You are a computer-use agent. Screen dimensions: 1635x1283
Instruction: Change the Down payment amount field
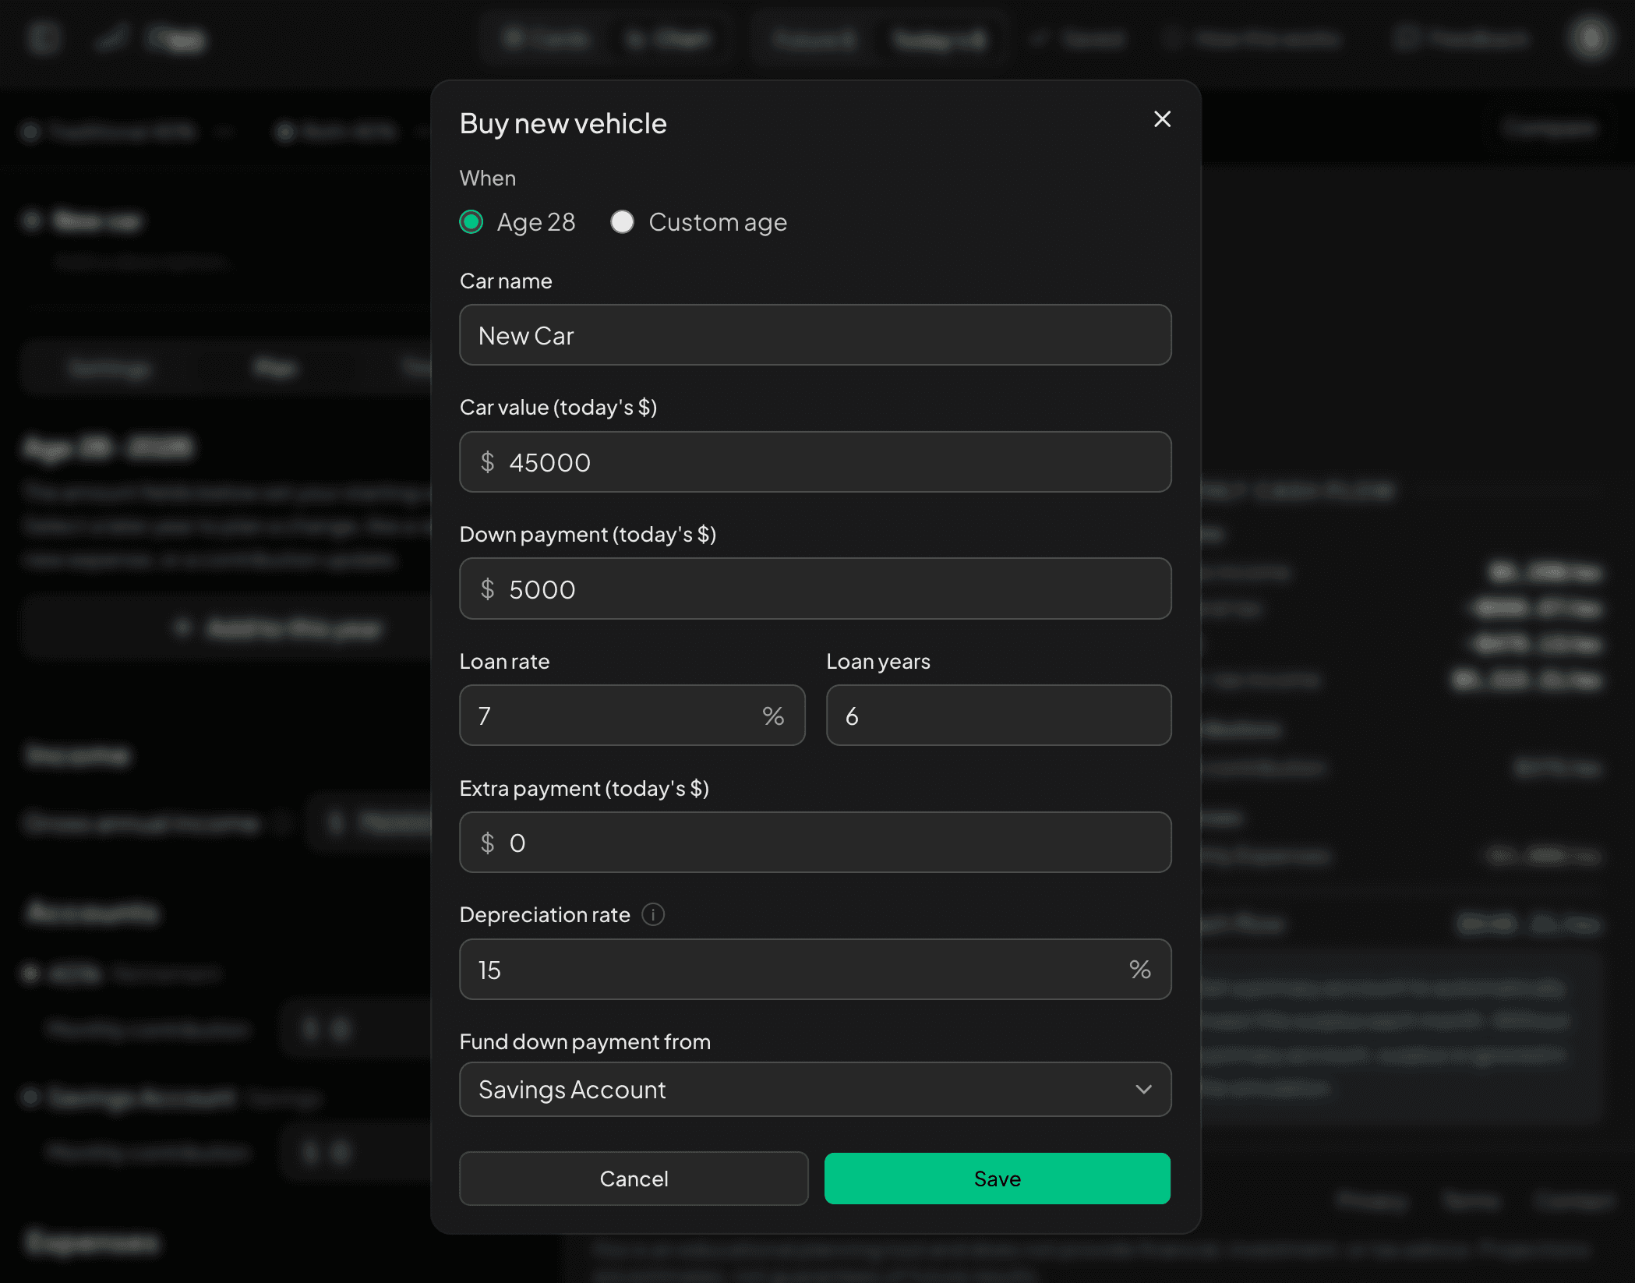tap(815, 589)
